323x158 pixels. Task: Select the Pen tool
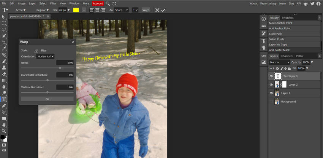coord(4,105)
